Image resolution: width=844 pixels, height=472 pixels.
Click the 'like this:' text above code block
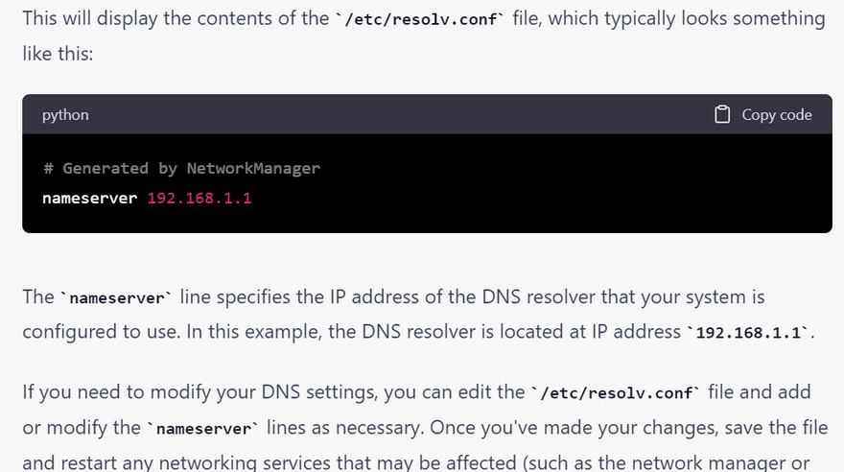pos(58,54)
